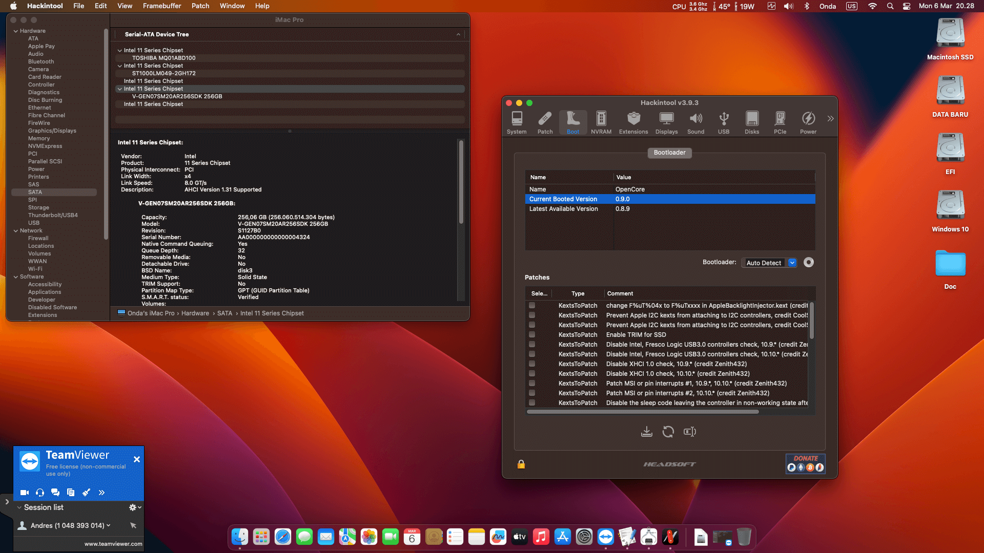Viewport: 984px width, 553px height.
Task: Collapse the Serial-ATA Device Tree section
Action: pyautogui.click(x=459, y=34)
